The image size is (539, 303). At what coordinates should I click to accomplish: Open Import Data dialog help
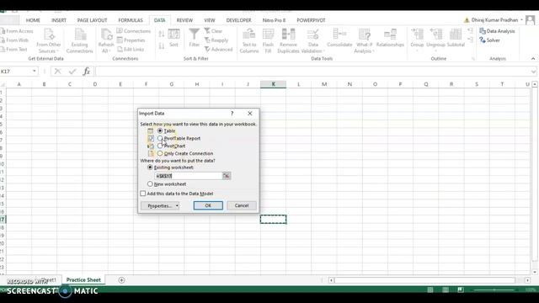pyautogui.click(x=232, y=114)
